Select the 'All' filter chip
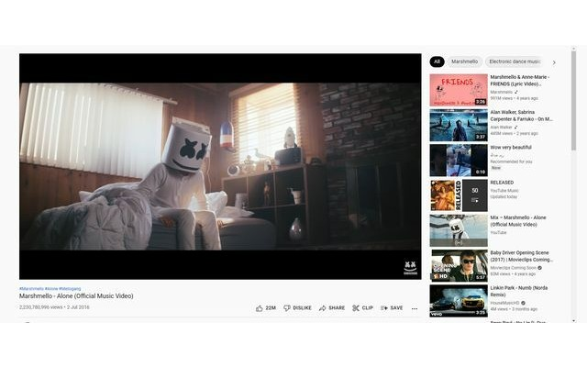Viewport: 587px width, 367px height. pyautogui.click(x=437, y=61)
